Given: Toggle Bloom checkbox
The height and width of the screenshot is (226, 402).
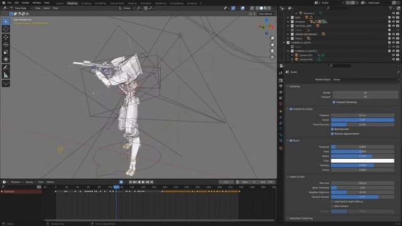Looking at the screenshot, I should click(x=291, y=141).
